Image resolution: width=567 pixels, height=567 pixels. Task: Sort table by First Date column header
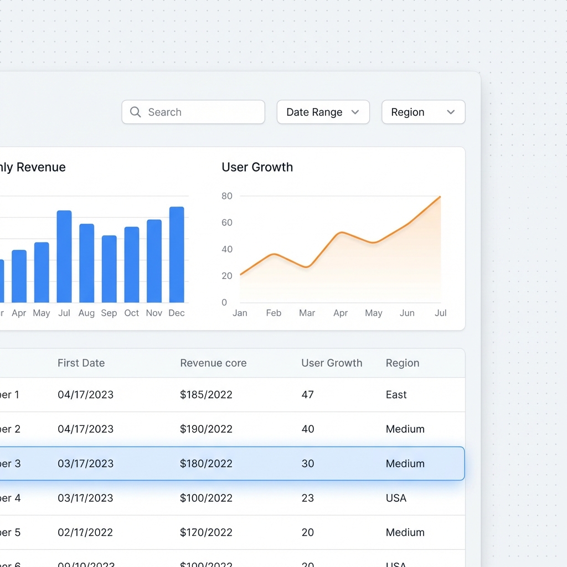pos(81,363)
